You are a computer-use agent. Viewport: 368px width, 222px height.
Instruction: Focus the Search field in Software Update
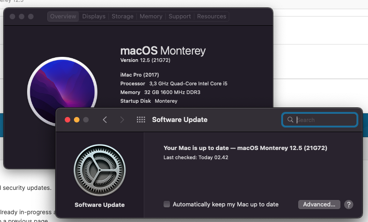319,120
